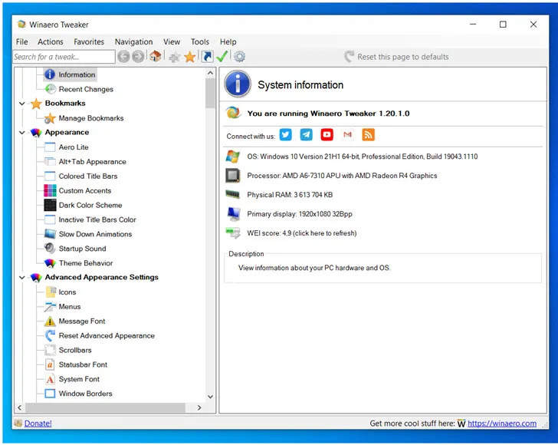Select Alt+Tab Appearance tweak

(x=92, y=161)
